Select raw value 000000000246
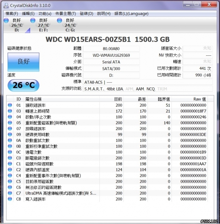Screen dimensions: 220x224 [193, 117]
